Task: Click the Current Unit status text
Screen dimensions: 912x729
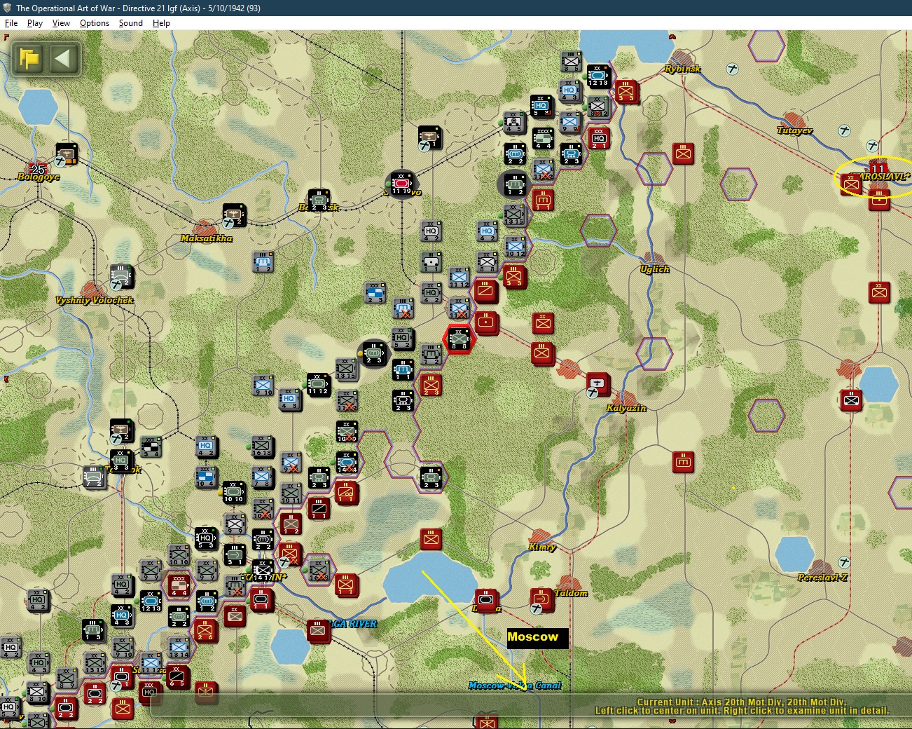Action: tap(741, 702)
